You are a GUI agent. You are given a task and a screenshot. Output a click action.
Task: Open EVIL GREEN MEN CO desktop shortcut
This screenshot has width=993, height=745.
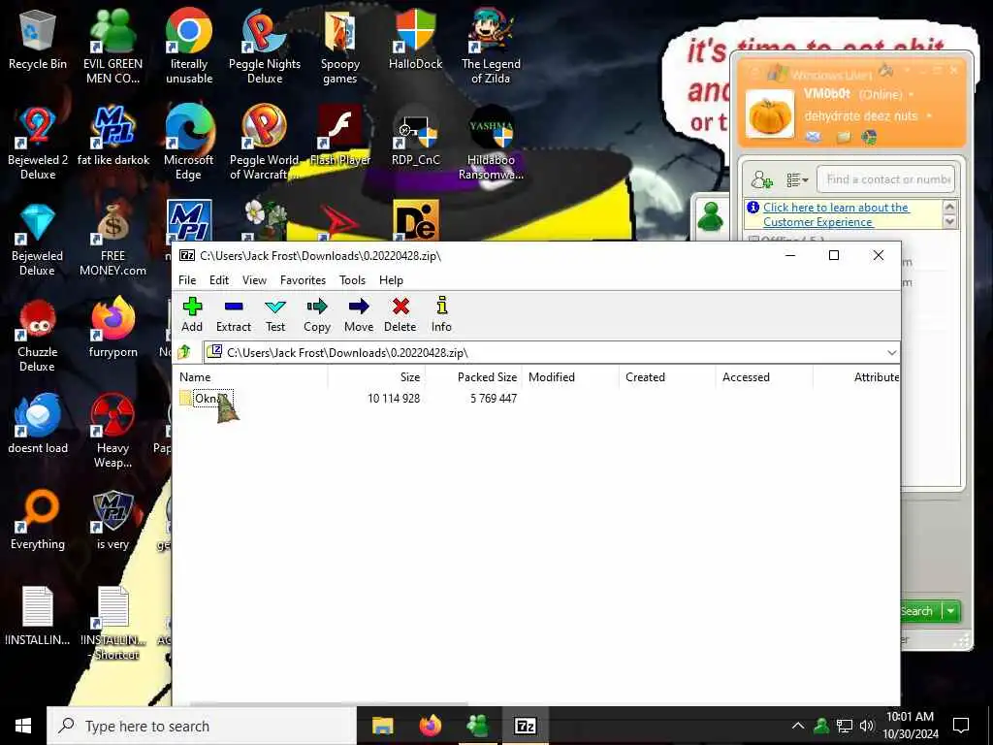[112, 46]
